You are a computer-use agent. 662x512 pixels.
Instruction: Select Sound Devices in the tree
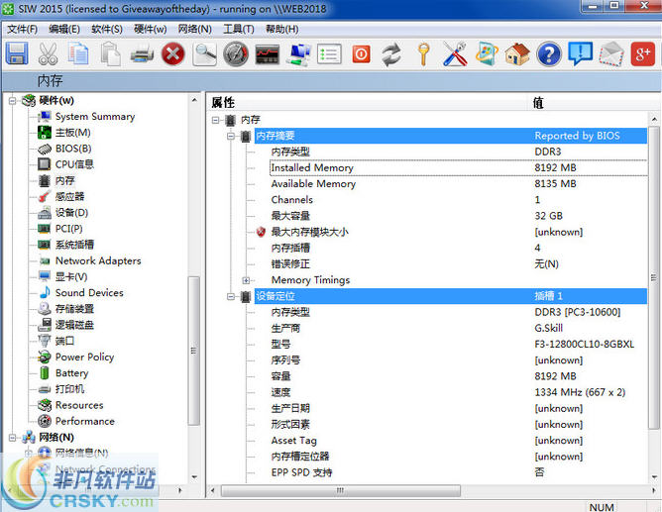(x=89, y=293)
